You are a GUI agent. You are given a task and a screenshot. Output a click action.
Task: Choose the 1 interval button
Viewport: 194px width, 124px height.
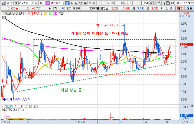pyautogui.click(x=99, y=3)
